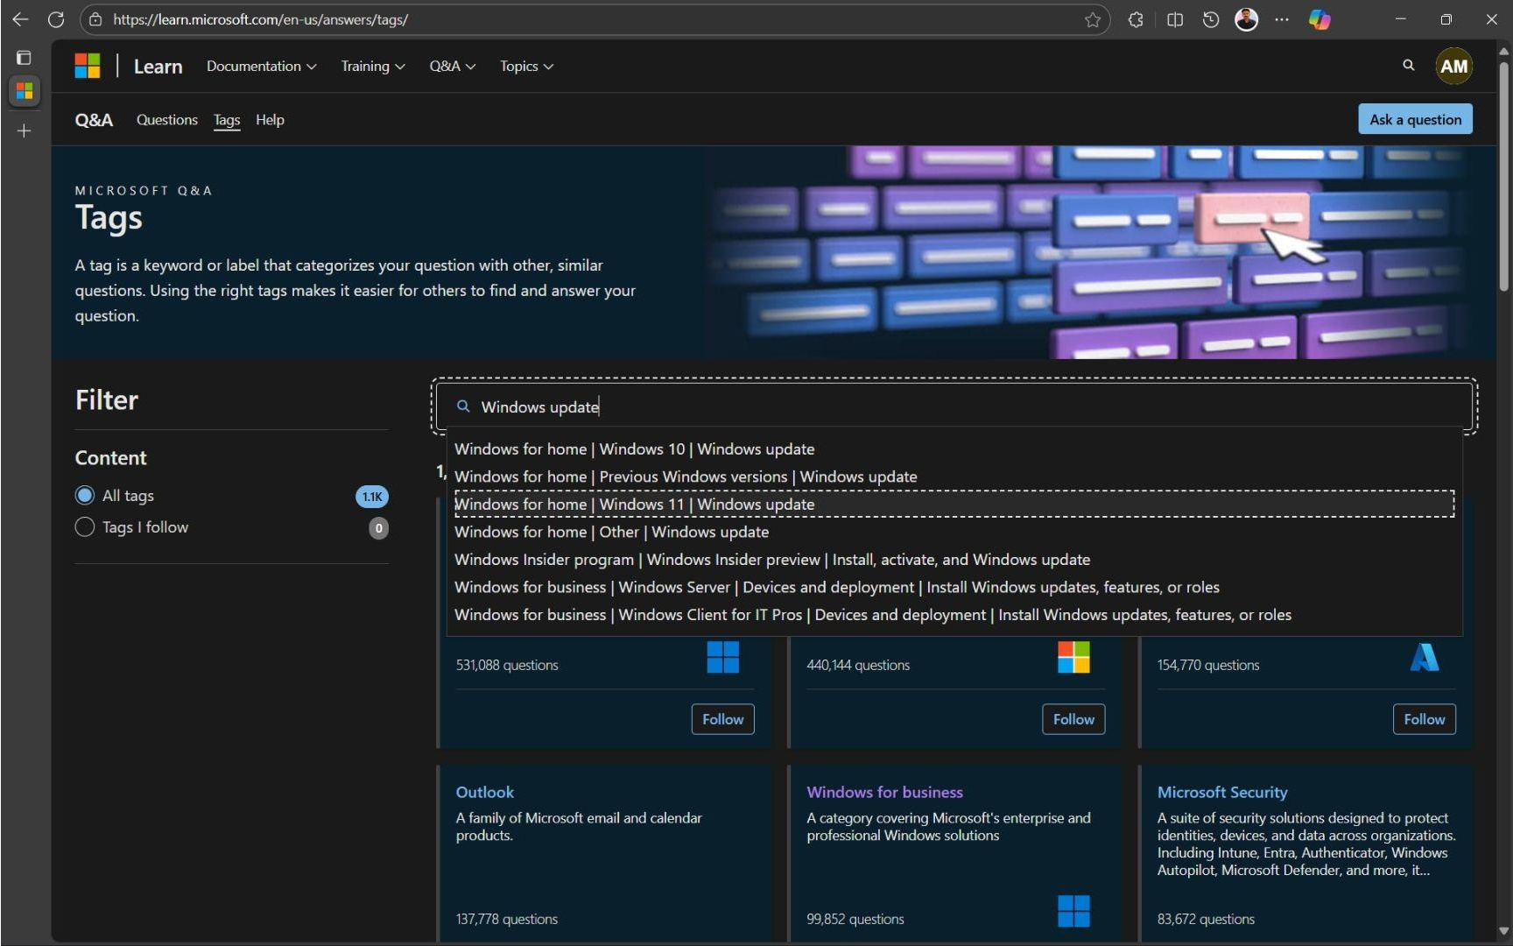The image size is (1513, 946).
Task: Select the Tags I follow radio button
Action: [x=85, y=527]
